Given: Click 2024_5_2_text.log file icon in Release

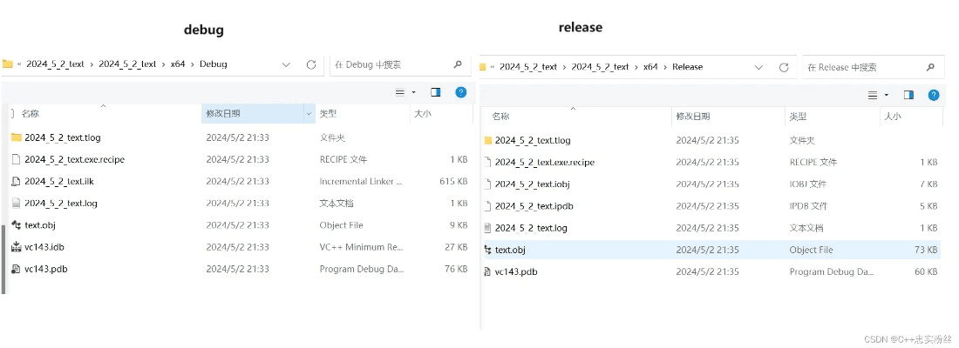Looking at the screenshot, I should (488, 228).
